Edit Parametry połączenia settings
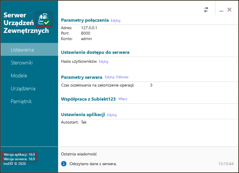Viewport: 239px width, 173px height. [115, 21]
